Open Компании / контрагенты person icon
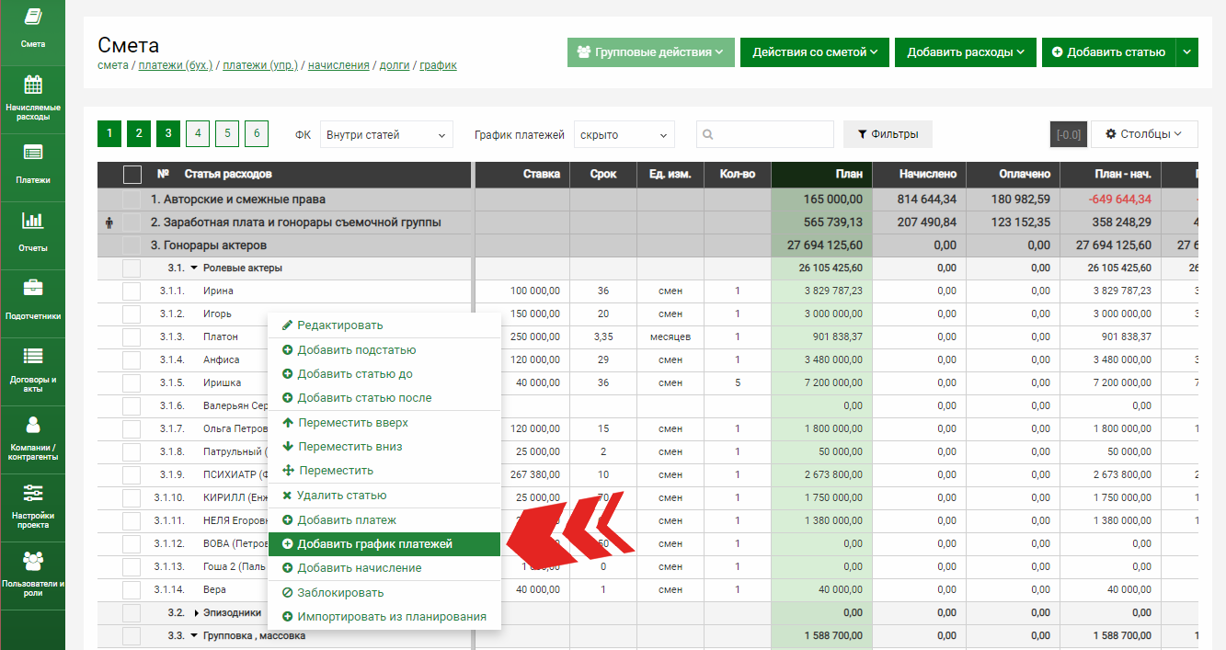 [x=33, y=424]
